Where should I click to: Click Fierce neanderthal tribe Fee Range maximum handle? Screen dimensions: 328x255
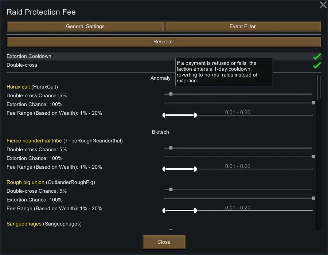195,169
